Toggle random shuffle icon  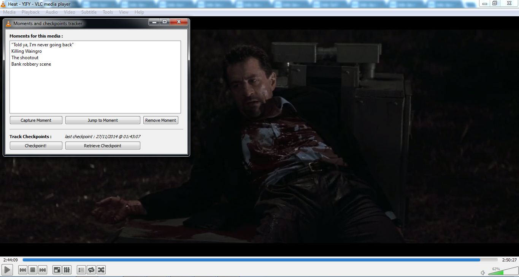click(101, 270)
